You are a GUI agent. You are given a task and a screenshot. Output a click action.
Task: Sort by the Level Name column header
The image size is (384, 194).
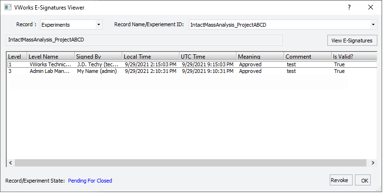point(51,56)
